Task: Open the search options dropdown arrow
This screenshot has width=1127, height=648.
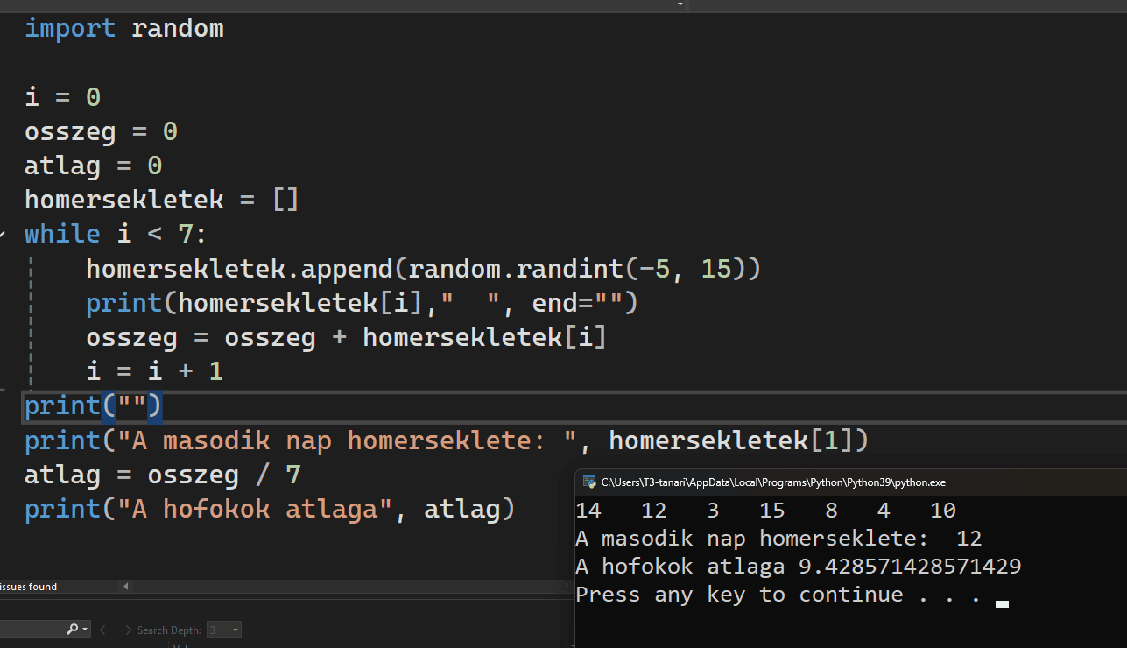Action: click(85, 630)
